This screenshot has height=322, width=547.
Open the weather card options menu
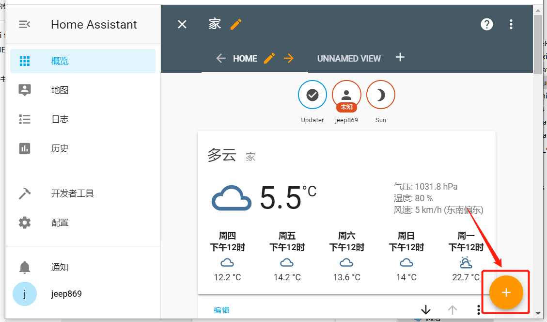[479, 310]
